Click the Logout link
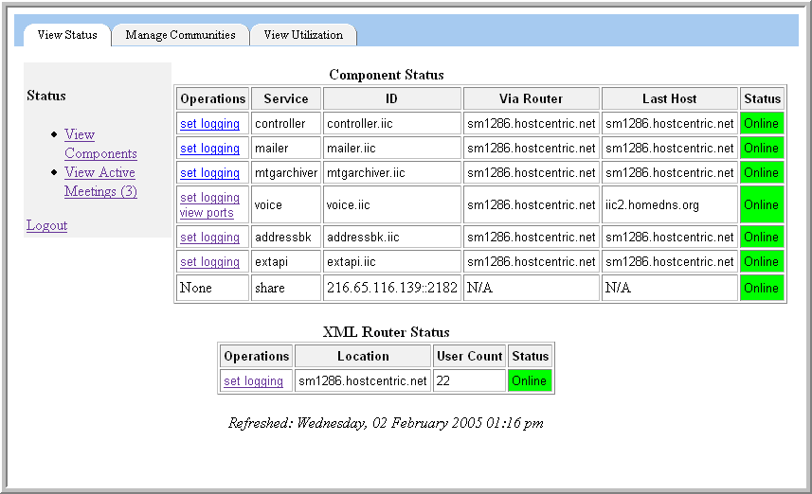 [46, 225]
